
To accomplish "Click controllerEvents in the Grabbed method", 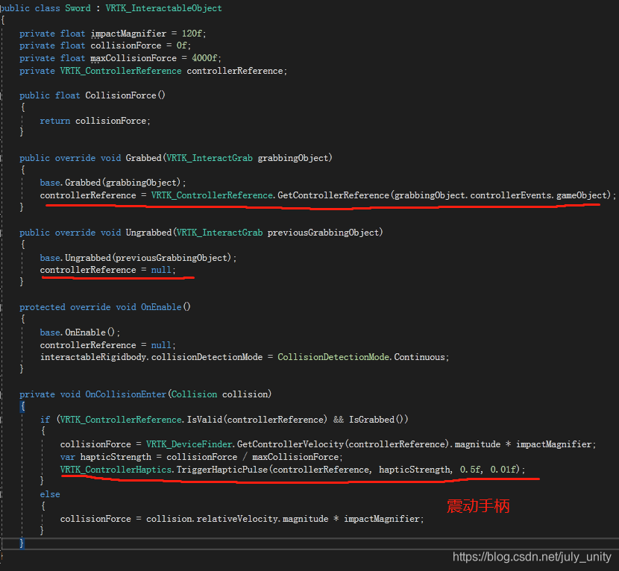I will [511, 195].
